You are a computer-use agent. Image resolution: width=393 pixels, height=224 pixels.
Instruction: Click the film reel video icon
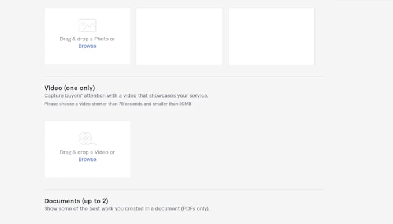tap(87, 139)
